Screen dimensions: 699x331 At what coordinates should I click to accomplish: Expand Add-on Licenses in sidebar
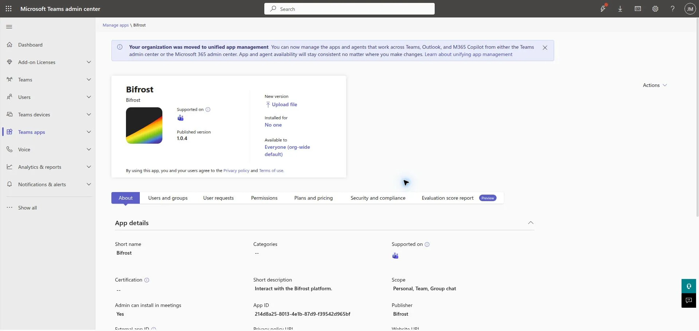(x=89, y=62)
